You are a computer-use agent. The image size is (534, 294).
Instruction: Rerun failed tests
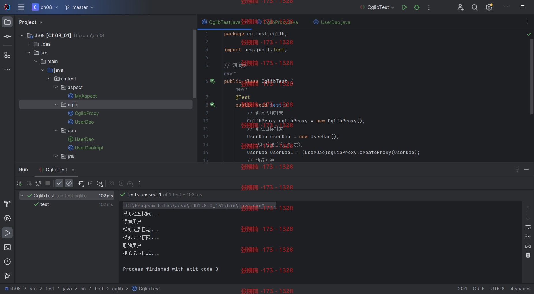[29, 183]
